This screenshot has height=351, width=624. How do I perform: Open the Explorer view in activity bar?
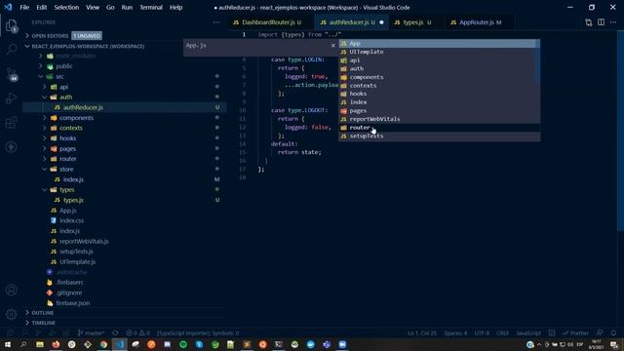(12, 26)
